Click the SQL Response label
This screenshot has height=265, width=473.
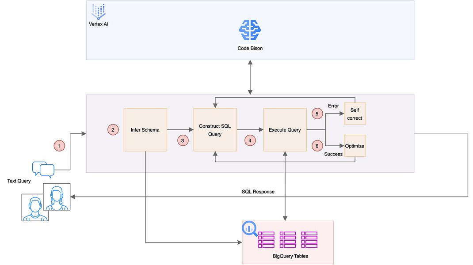(x=258, y=192)
